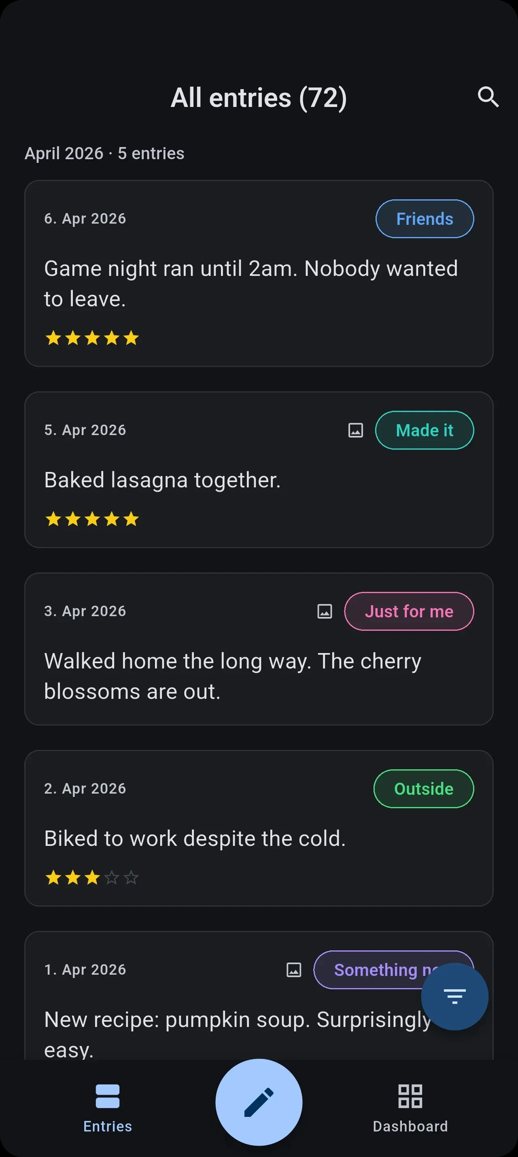The width and height of the screenshot is (518, 1157).
Task: Click the image icon on cherry blossoms entry
Action: click(x=324, y=611)
